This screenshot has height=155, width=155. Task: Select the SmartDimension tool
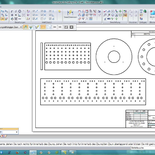pyautogui.click(x=70, y=14)
